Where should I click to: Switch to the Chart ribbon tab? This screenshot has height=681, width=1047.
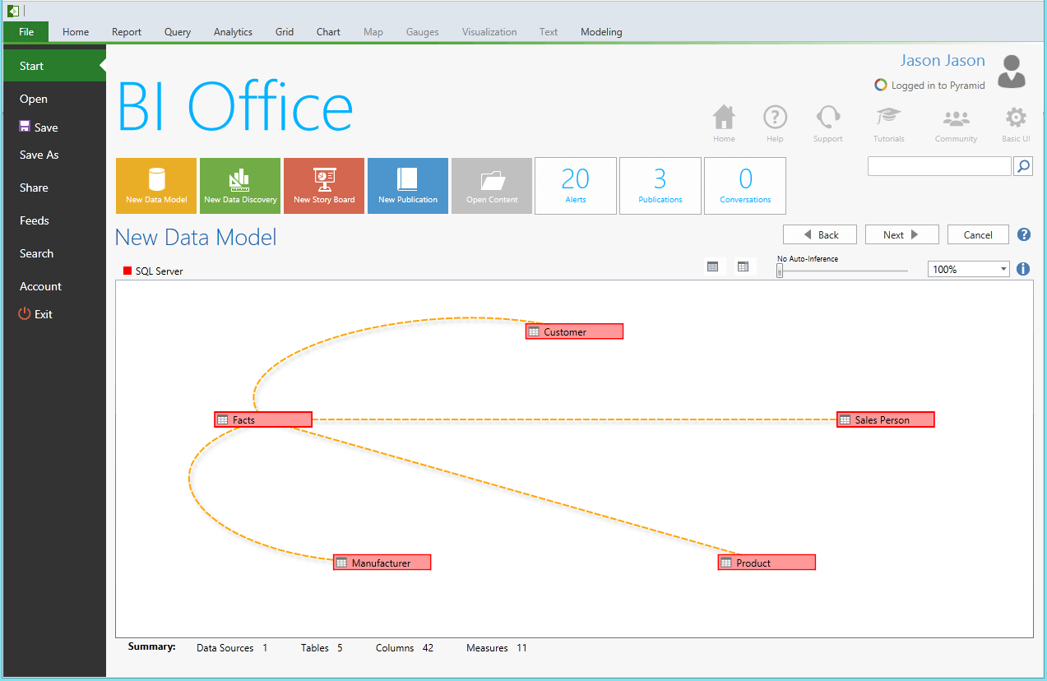tap(328, 32)
